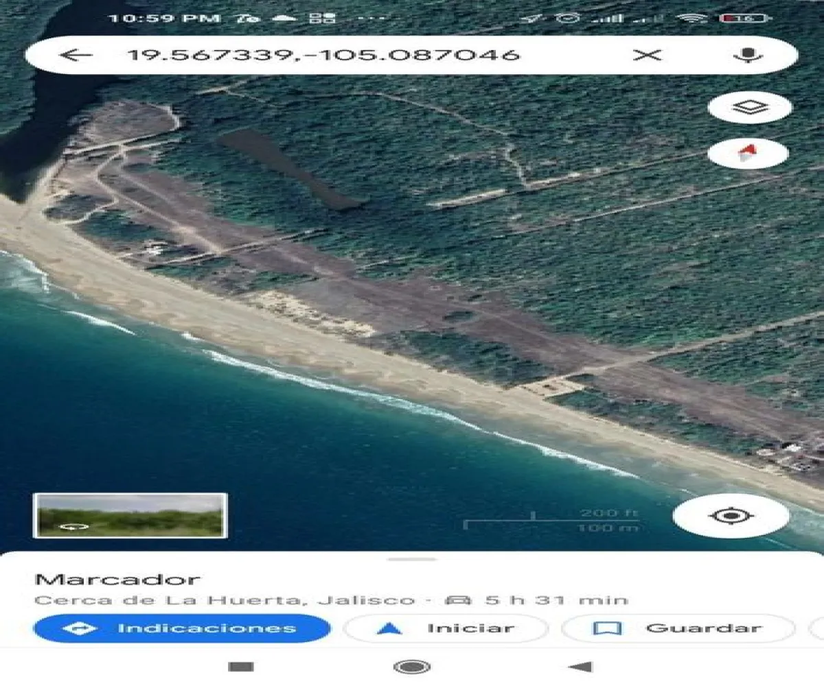Open the map layers selector
Screen dimensions: 824x686
749,108
